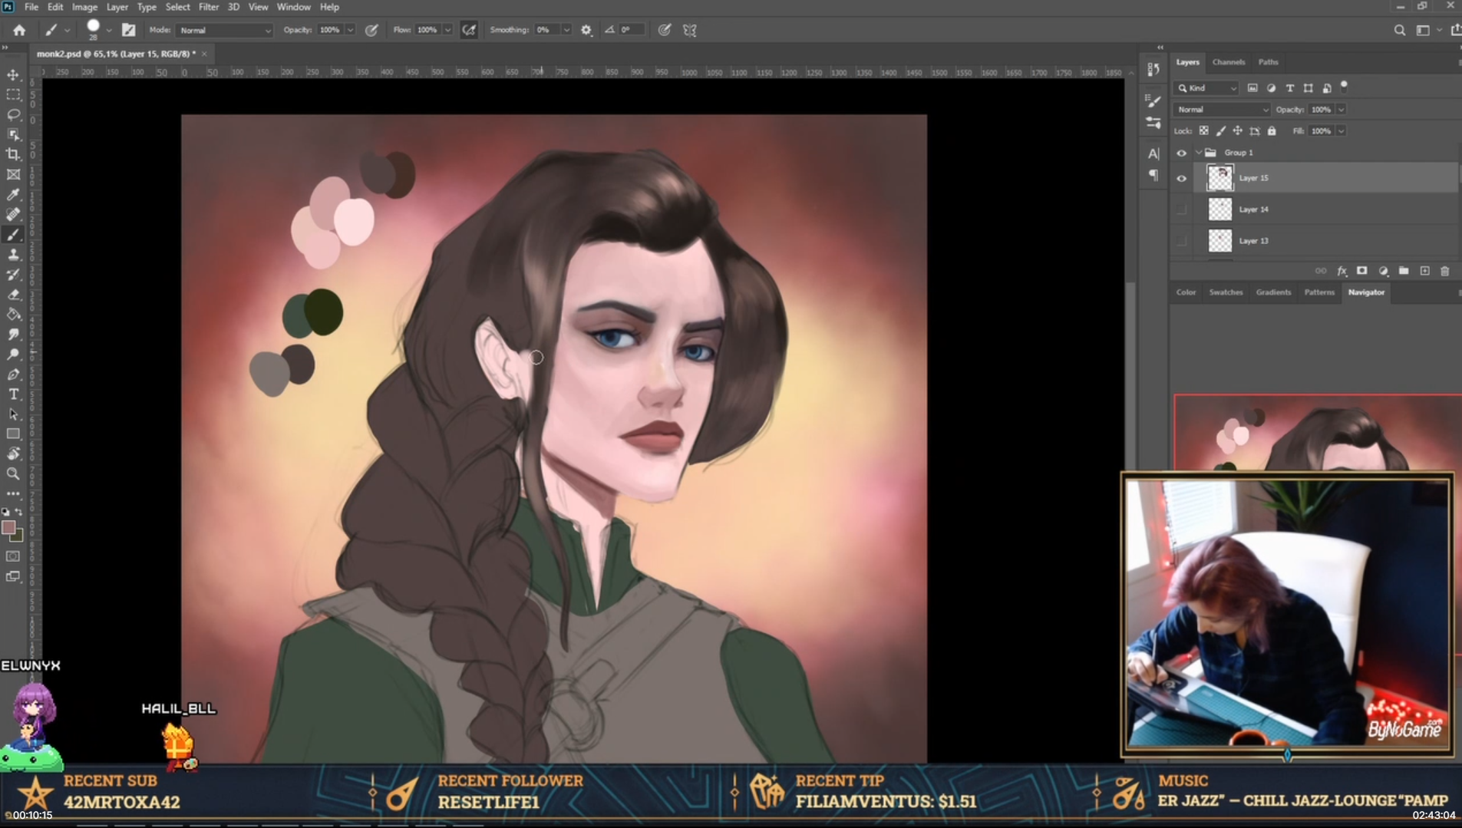Select the Layer 14 thumbnail
Image resolution: width=1462 pixels, height=828 pixels.
pos(1219,209)
